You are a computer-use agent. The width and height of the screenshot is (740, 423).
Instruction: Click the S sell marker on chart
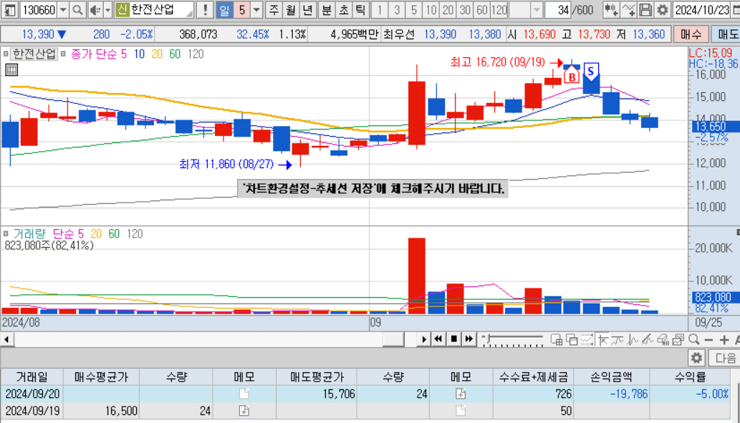591,72
